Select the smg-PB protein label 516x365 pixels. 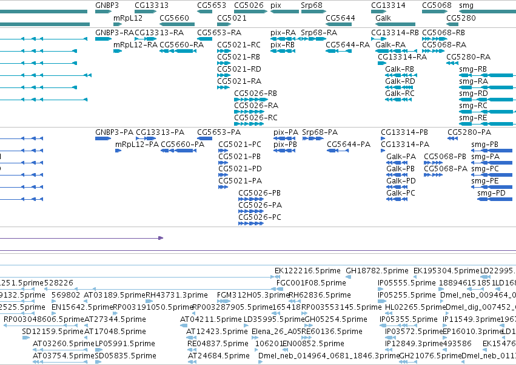tap(484, 145)
